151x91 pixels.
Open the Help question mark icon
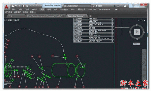(125, 6)
